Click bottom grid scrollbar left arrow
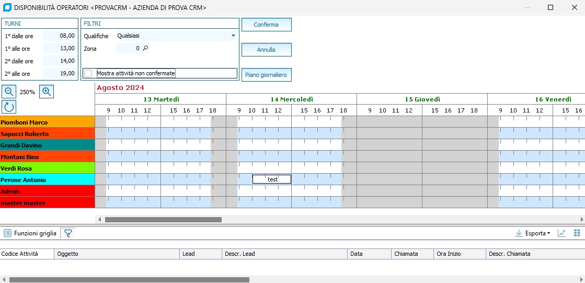 tap(4, 280)
